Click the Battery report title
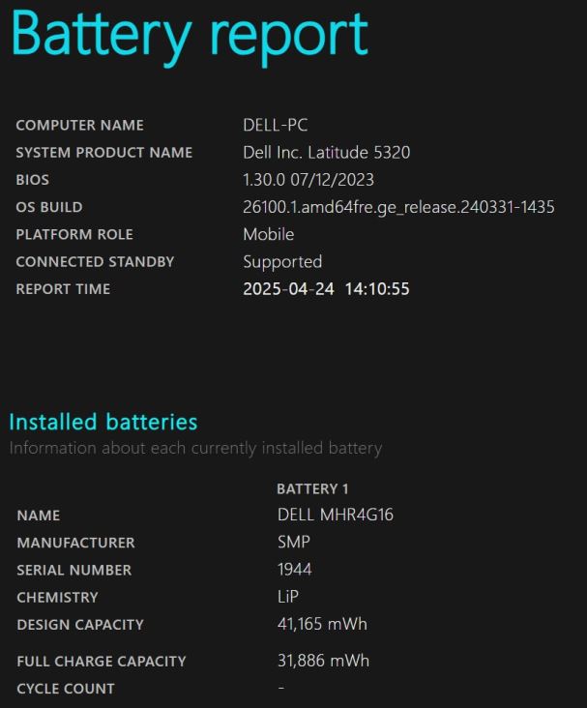Viewport: 587px width, 708px height. (190, 36)
